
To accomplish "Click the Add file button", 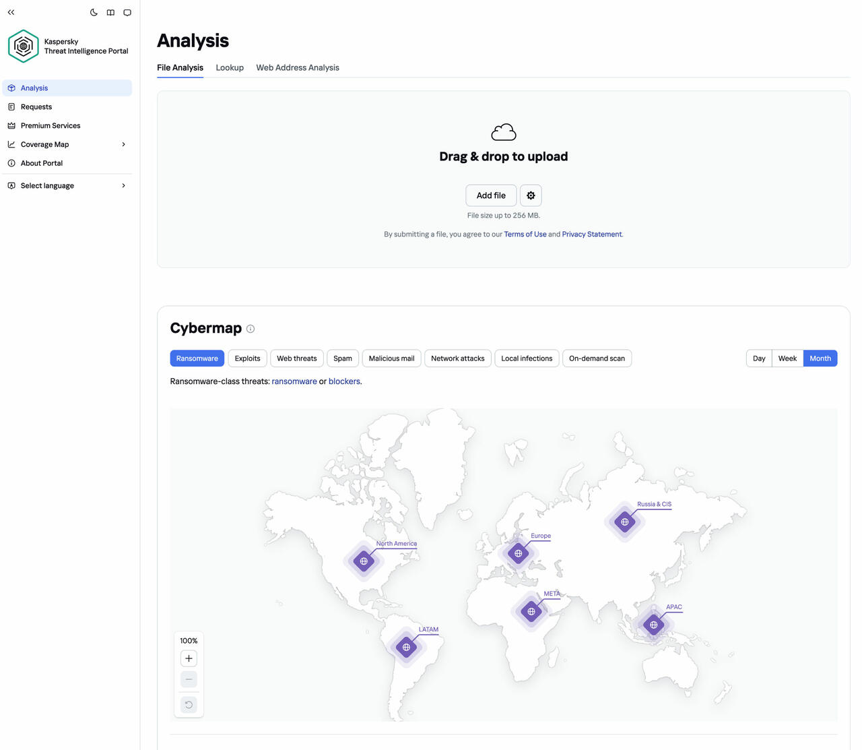I will (x=491, y=195).
